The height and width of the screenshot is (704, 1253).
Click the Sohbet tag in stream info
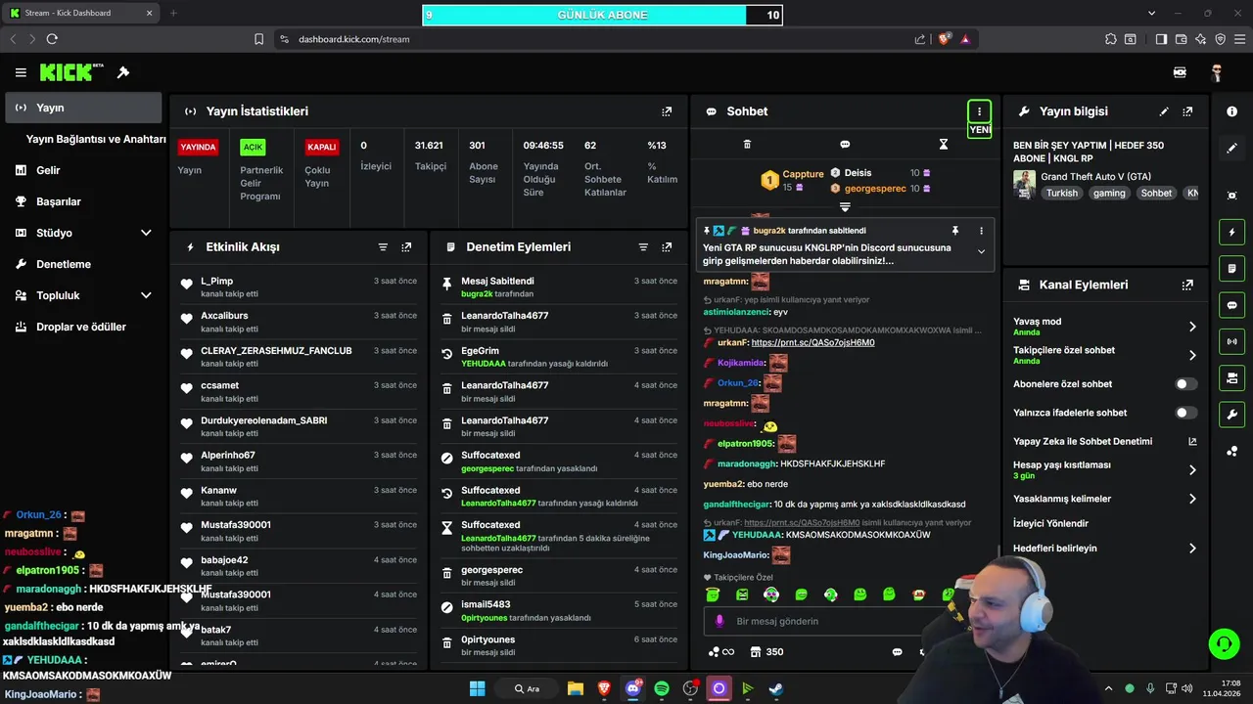[x=1156, y=194]
